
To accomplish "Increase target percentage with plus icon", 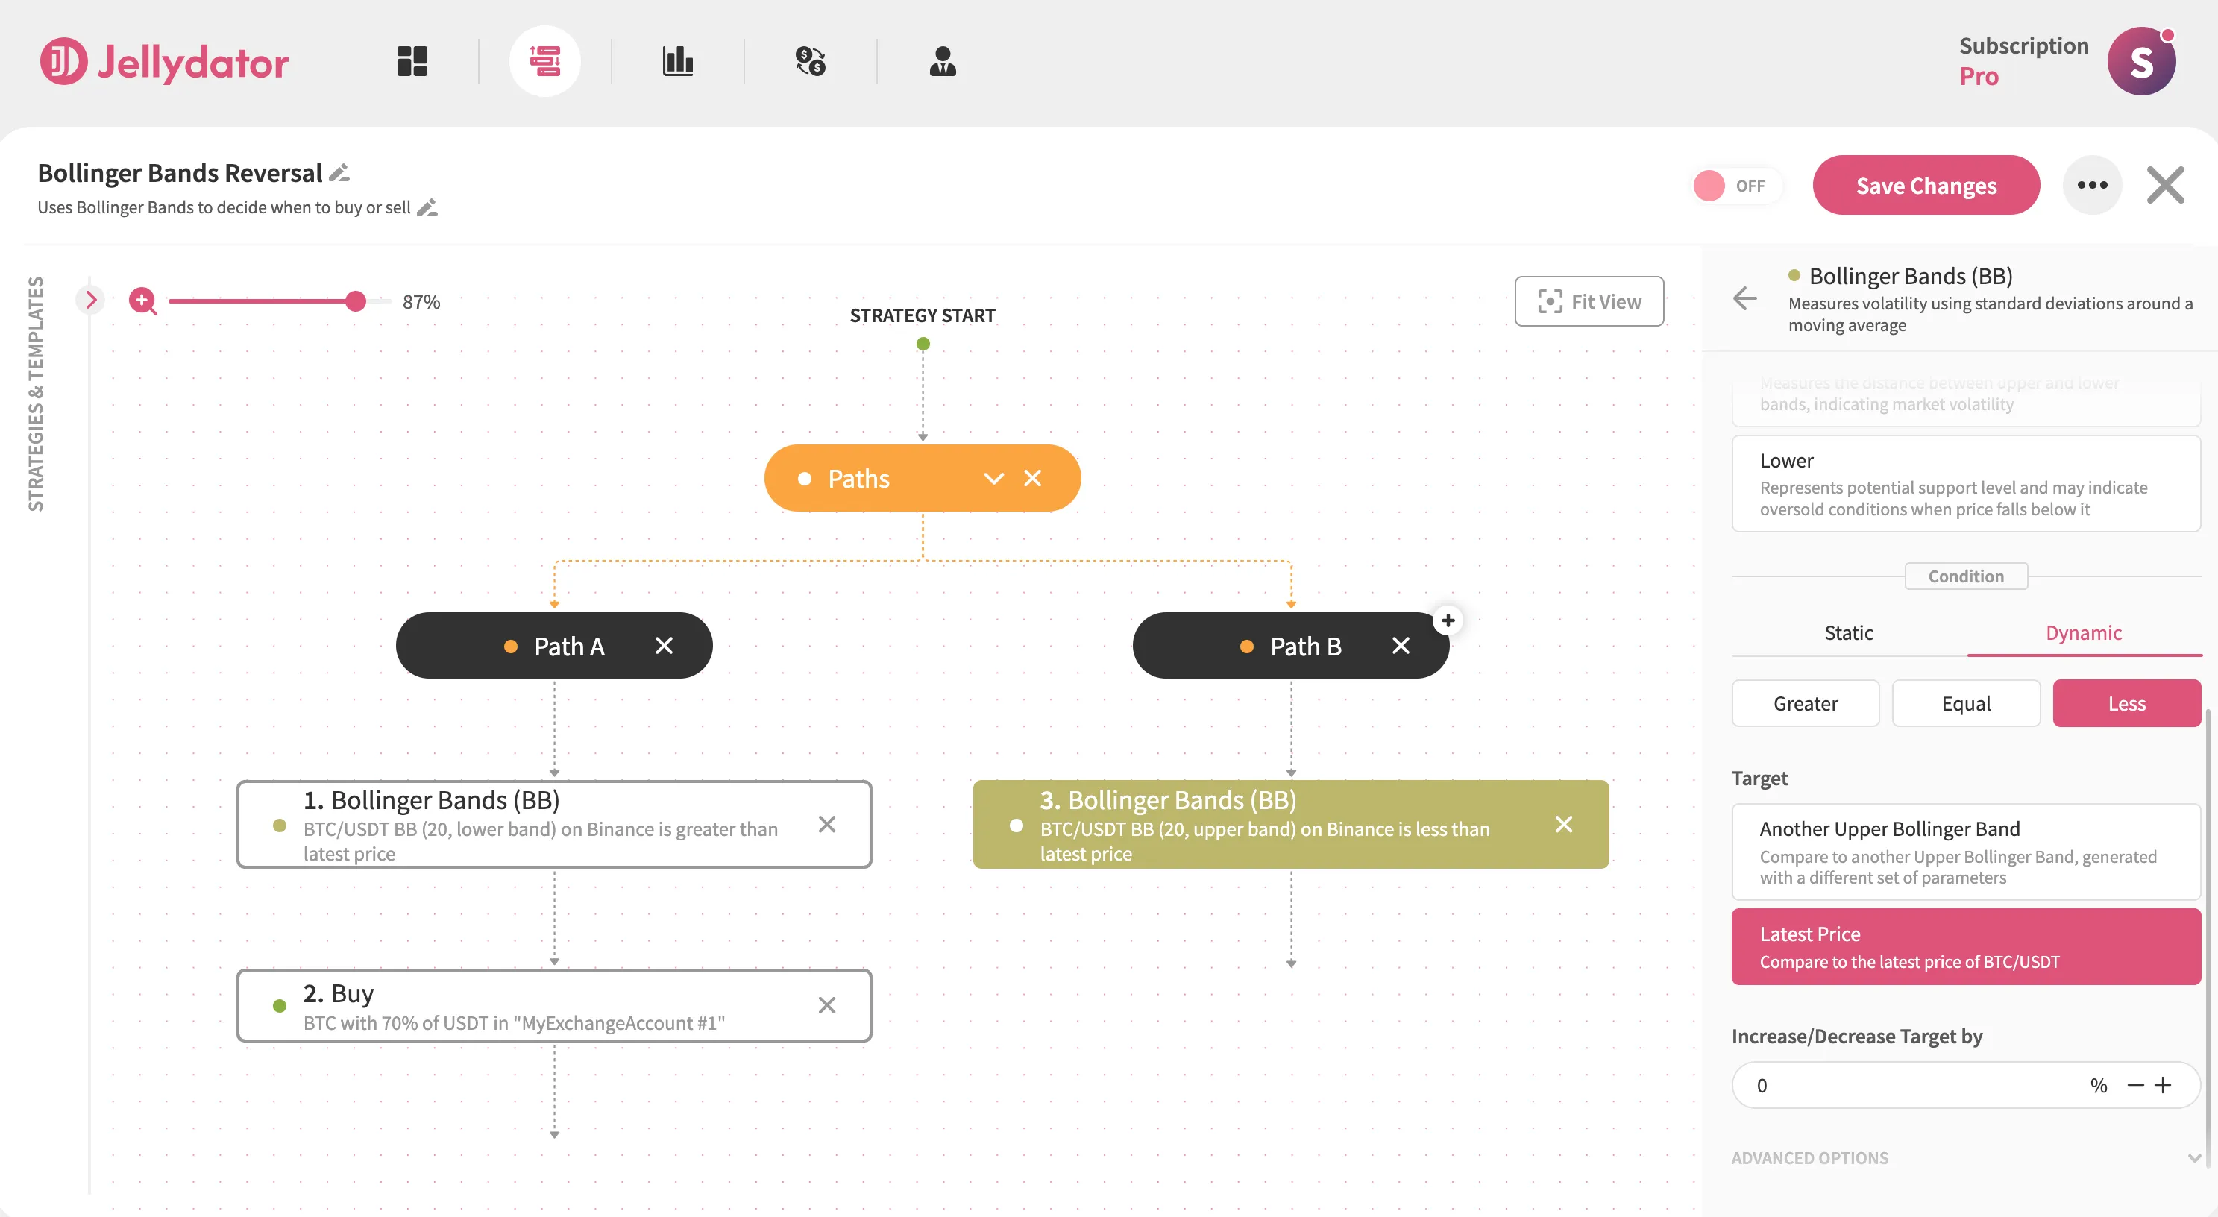I will coord(2163,1085).
